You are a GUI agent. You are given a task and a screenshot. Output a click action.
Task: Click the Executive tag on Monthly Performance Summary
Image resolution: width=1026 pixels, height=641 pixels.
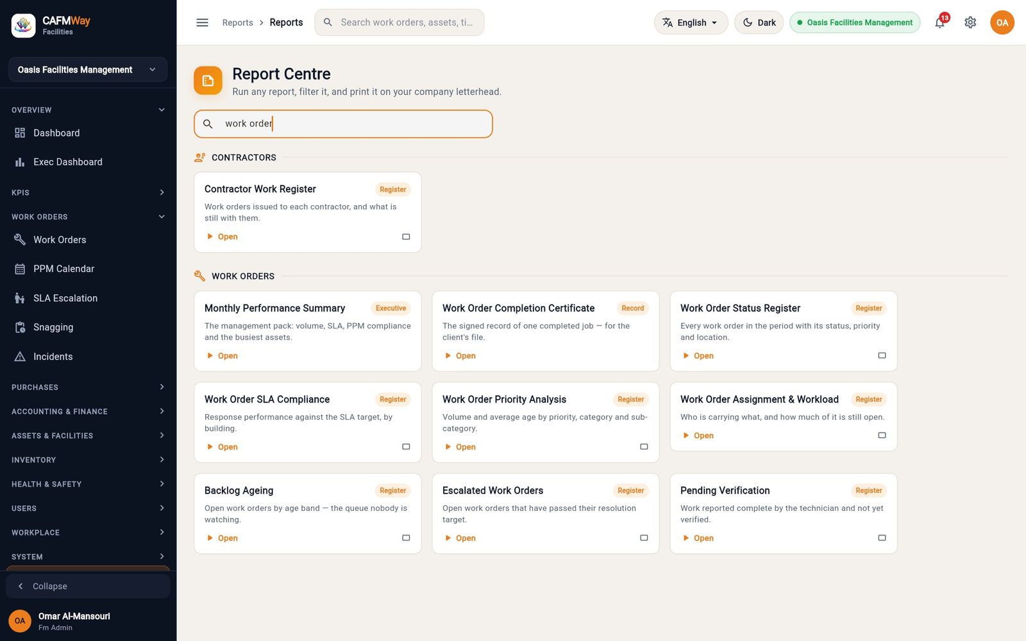click(391, 308)
